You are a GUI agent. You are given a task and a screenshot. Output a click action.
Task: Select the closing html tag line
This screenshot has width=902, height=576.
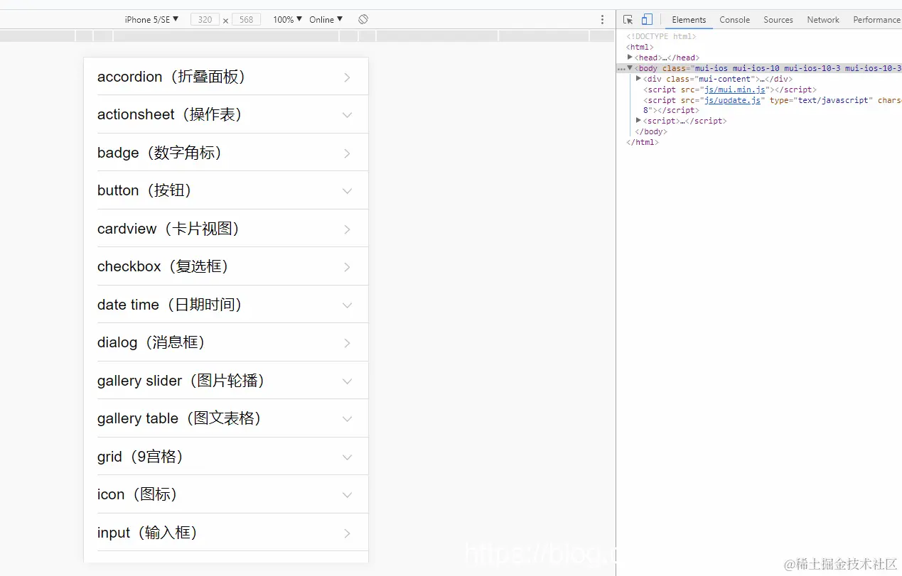point(643,142)
